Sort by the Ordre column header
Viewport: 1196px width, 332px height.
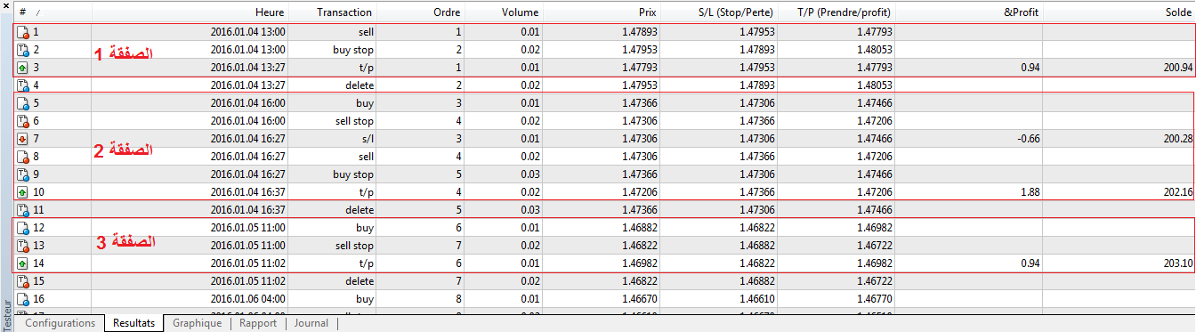421,13
